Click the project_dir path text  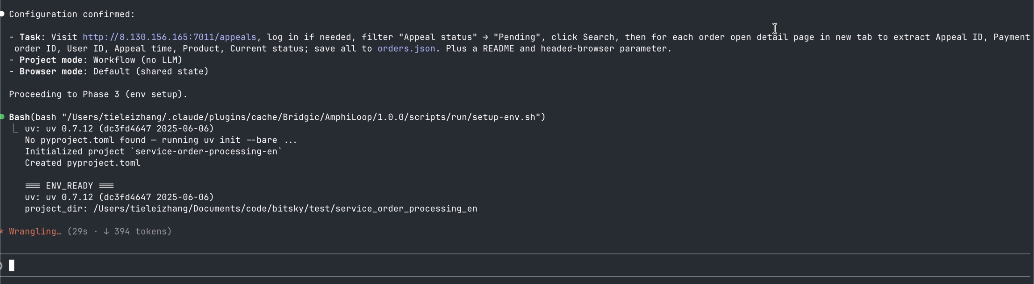coord(285,209)
